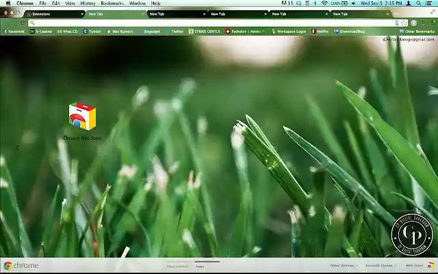This screenshot has width=438, height=274.
Task: Open the File menu
Action: 42,3
